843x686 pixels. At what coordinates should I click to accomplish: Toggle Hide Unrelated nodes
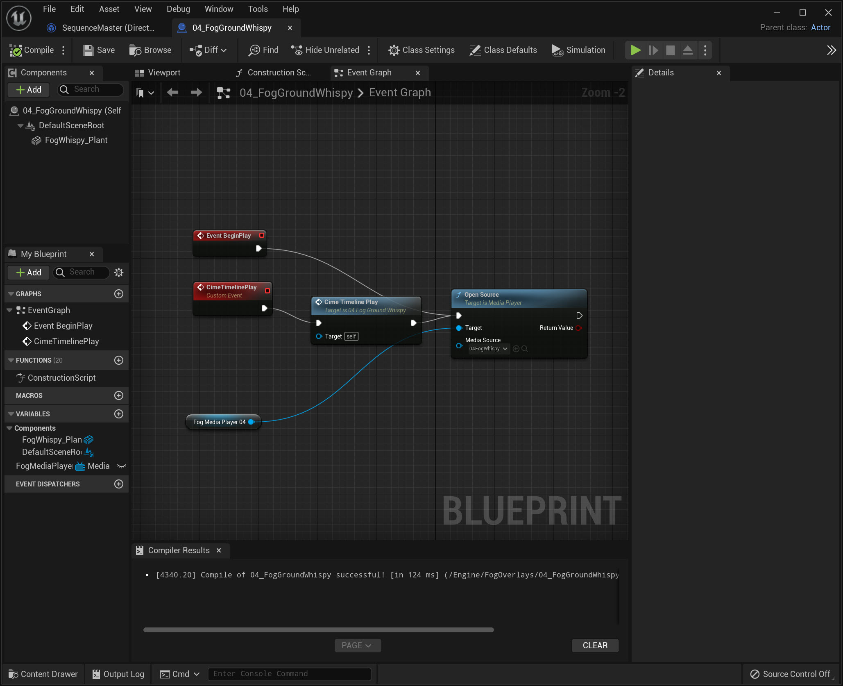pos(325,50)
